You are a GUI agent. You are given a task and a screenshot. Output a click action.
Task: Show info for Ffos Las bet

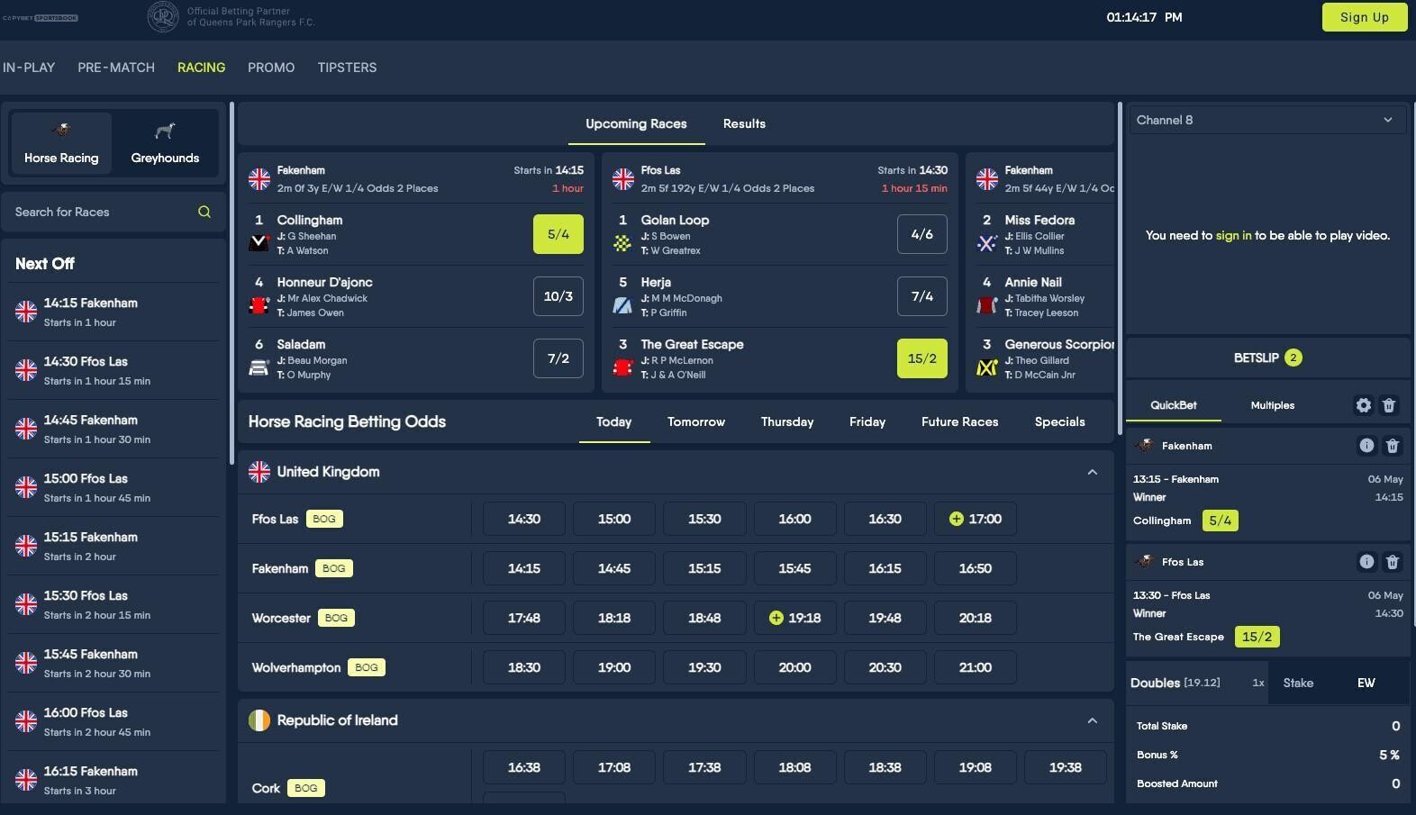tap(1366, 562)
